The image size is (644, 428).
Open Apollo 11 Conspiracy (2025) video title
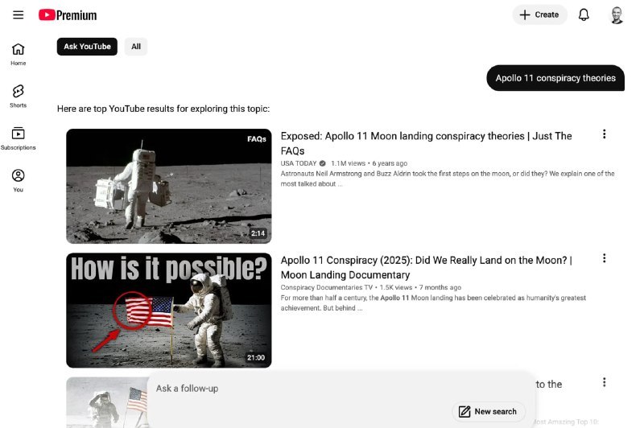tap(426, 268)
